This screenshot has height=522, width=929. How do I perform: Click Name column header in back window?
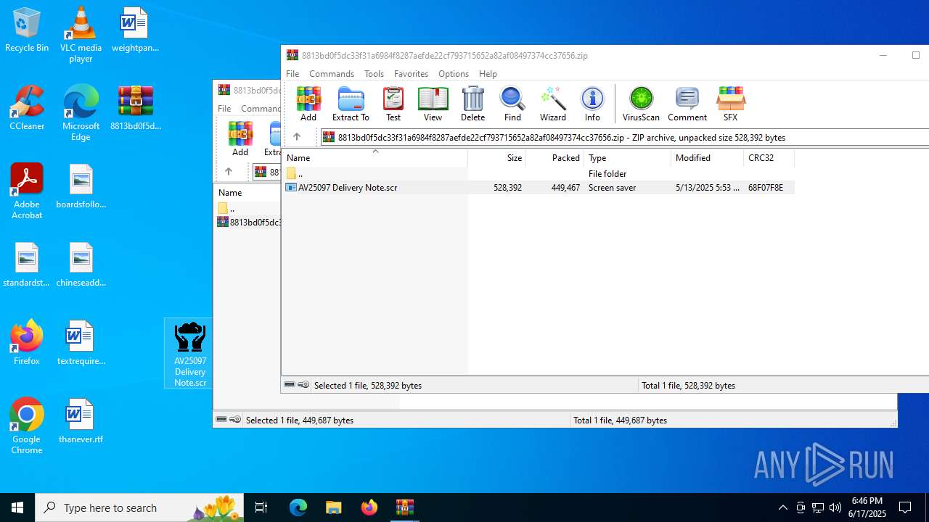230,192
